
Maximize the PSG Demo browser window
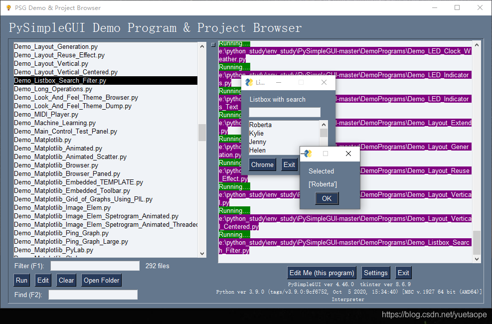(457, 7)
